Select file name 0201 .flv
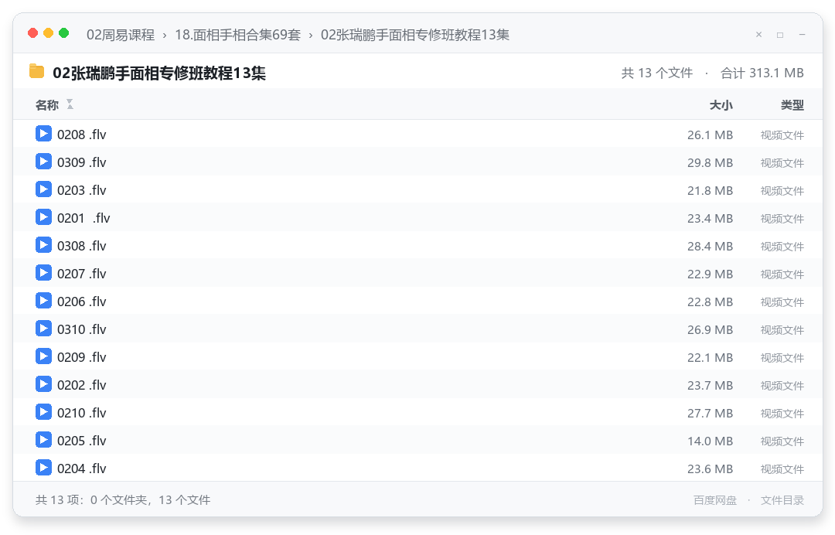The image size is (835, 535). [x=83, y=218]
